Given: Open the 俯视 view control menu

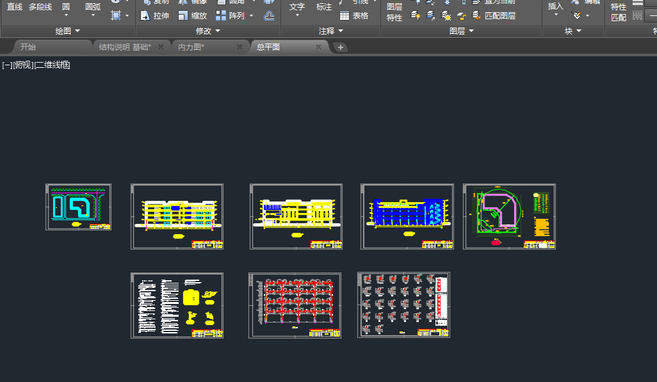Looking at the screenshot, I should pos(23,65).
